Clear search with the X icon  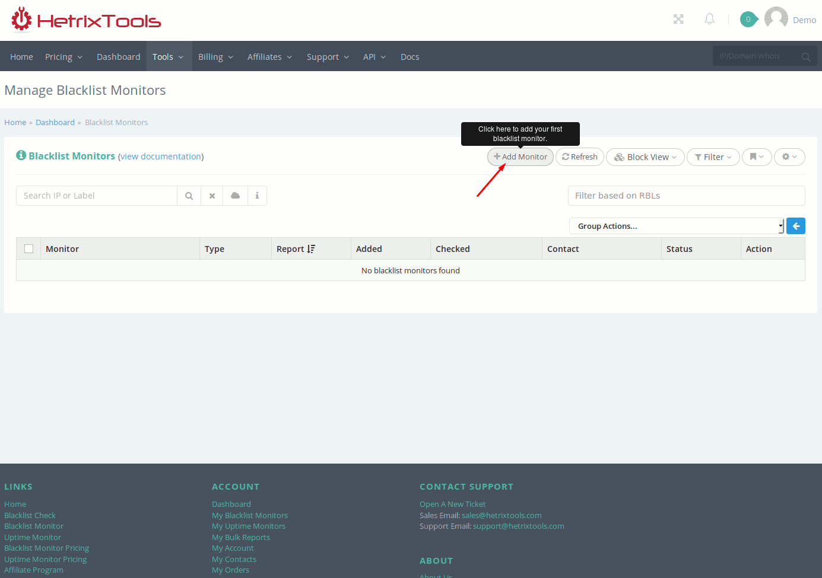point(212,196)
